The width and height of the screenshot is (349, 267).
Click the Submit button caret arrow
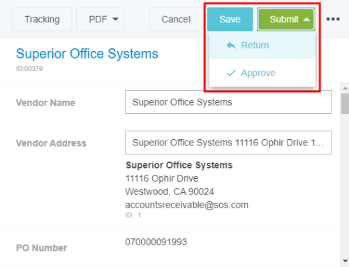tap(306, 20)
